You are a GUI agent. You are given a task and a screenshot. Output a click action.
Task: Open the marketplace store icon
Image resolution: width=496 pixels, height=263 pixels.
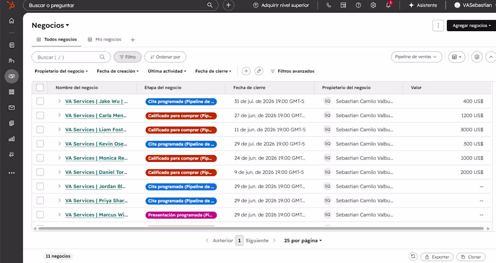coord(343,5)
